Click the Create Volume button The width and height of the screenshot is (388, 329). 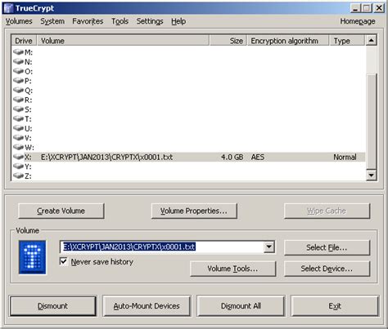tap(61, 211)
